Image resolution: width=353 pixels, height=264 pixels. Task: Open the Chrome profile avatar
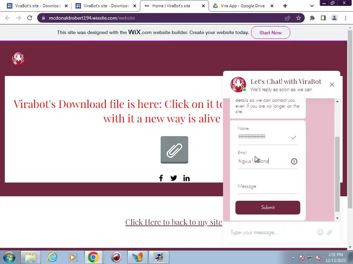(334, 18)
